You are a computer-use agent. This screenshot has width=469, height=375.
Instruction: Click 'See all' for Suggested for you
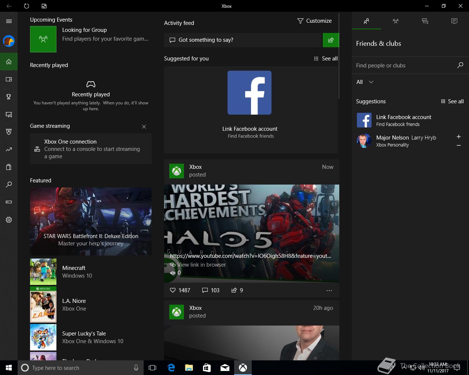tap(326, 59)
